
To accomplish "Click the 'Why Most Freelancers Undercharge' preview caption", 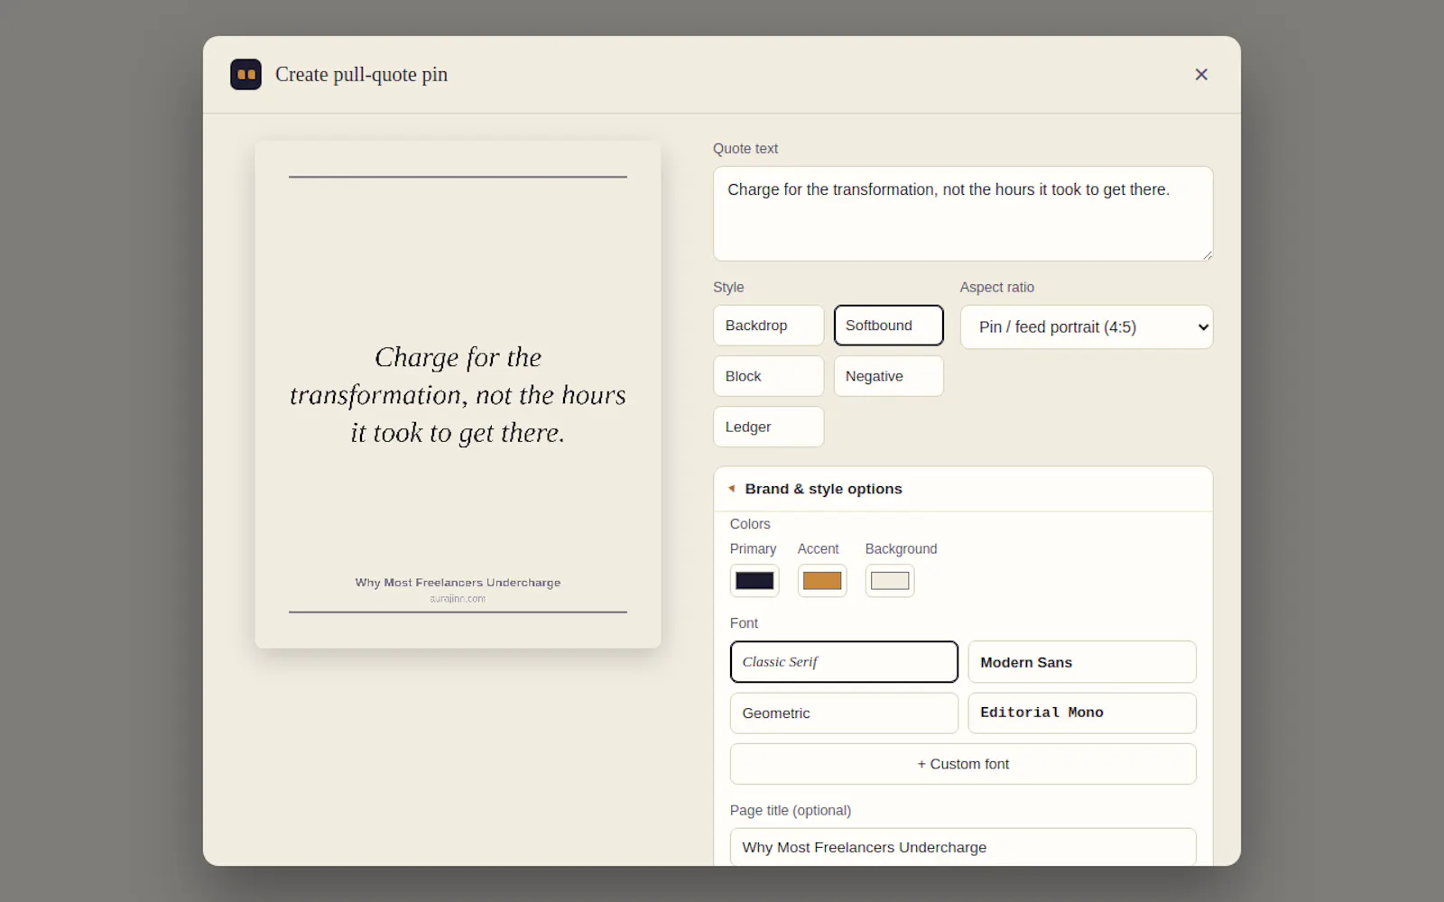I will pyautogui.click(x=458, y=583).
